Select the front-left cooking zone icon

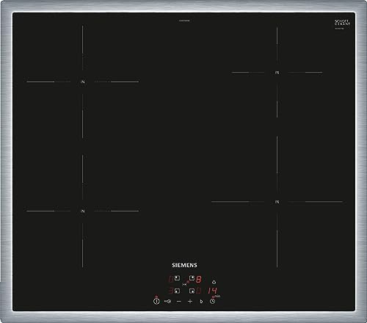point(177,291)
